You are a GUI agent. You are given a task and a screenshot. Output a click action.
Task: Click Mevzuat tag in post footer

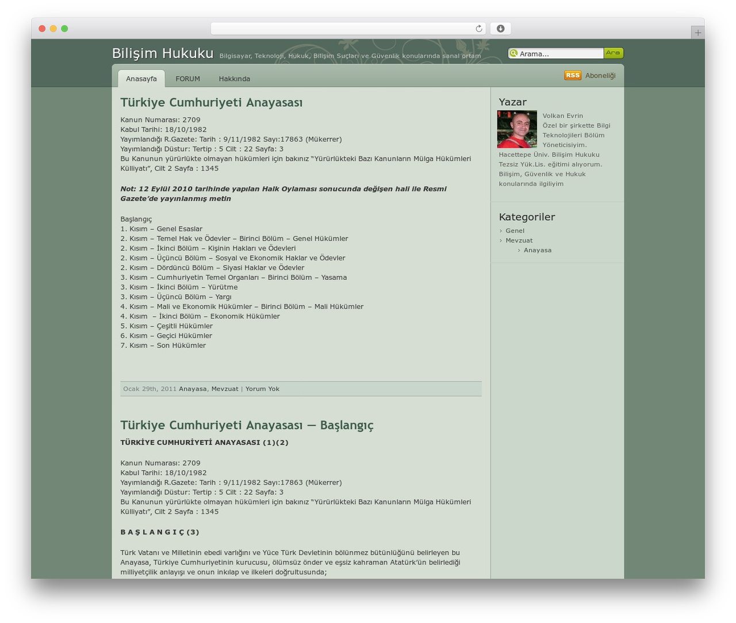tap(225, 389)
